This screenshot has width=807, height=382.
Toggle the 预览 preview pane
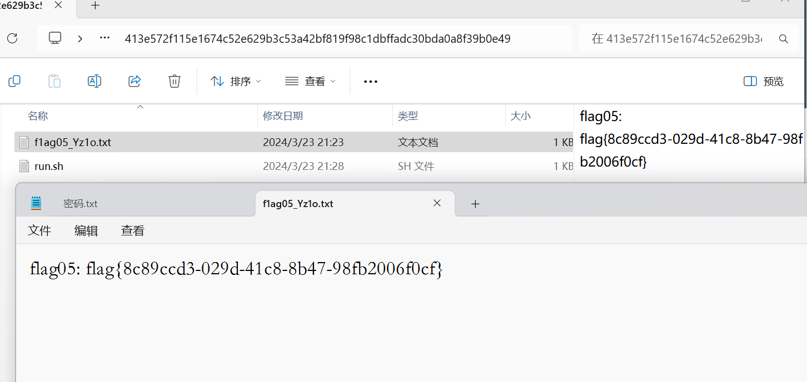pos(764,81)
